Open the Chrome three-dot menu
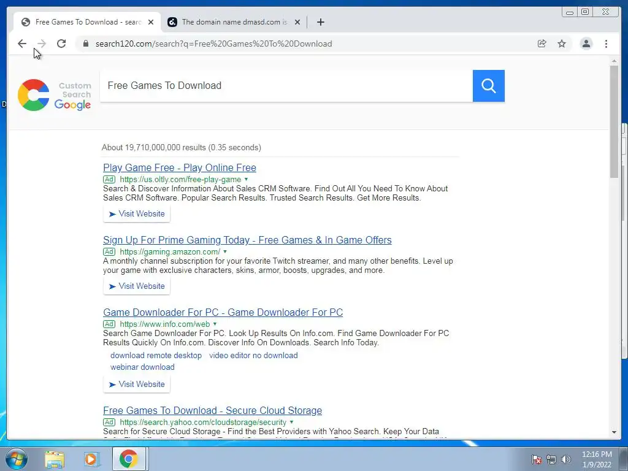The image size is (628, 471). 606,44
